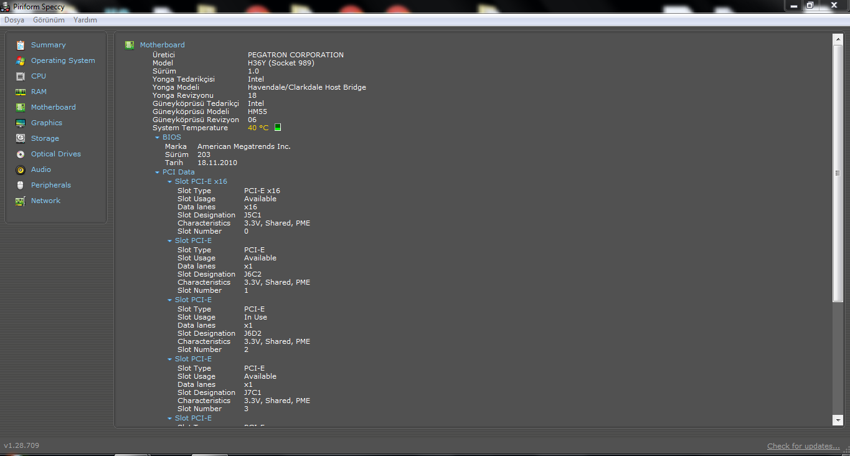Viewport: 850px width, 456px height.
Task: Click the x16 data lanes value
Action: click(250, 207)
